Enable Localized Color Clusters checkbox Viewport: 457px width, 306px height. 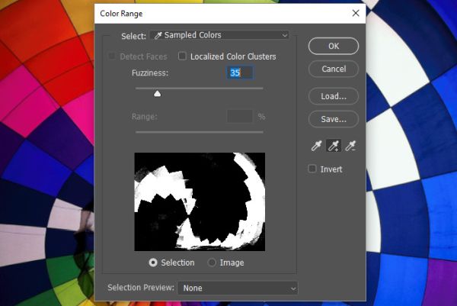pyautogui.click(x=182, y=56)
